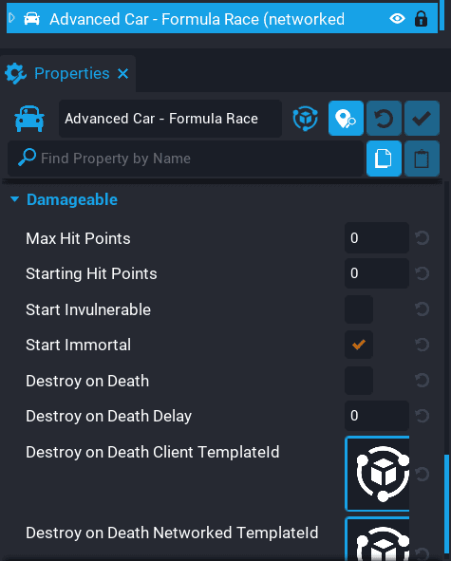
Task: Click the copy properties icon button
Action: point(384,159)
